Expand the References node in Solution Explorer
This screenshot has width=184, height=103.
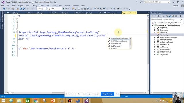pos(155,30)
